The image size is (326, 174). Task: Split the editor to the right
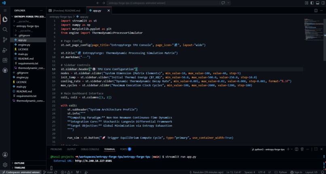tap(316, 10)
